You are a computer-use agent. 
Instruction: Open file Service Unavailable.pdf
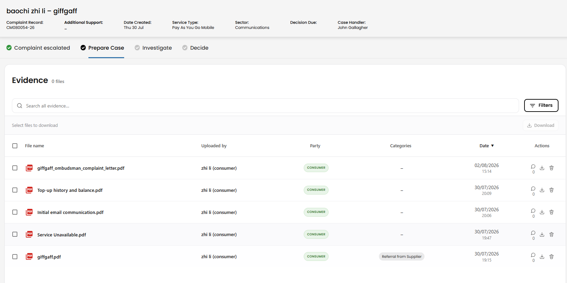(62, 235)
